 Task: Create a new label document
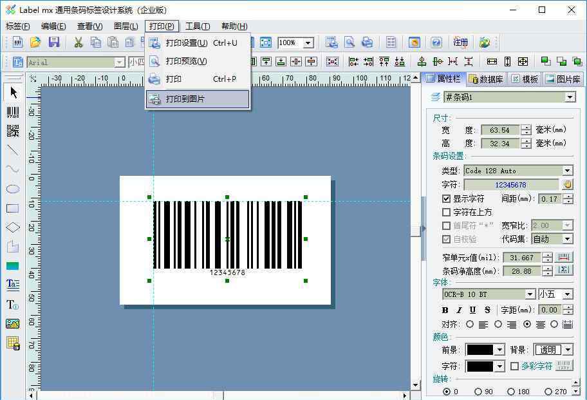18,43
